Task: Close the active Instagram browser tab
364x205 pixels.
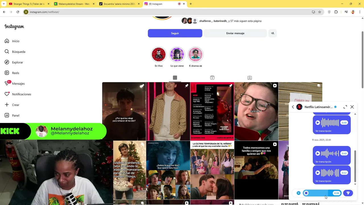Action: pos(184,4)
